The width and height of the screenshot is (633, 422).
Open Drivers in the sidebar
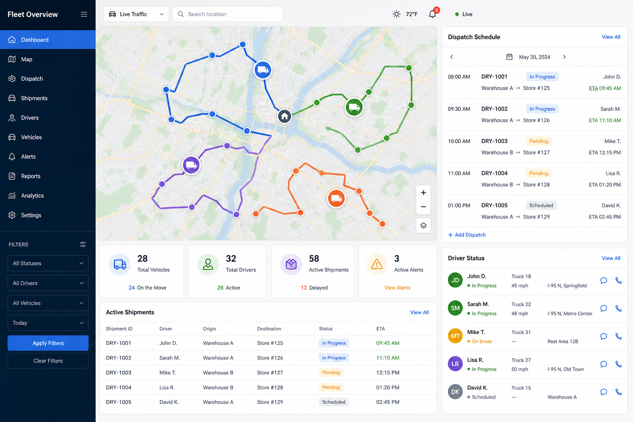[x=48, y=118]
